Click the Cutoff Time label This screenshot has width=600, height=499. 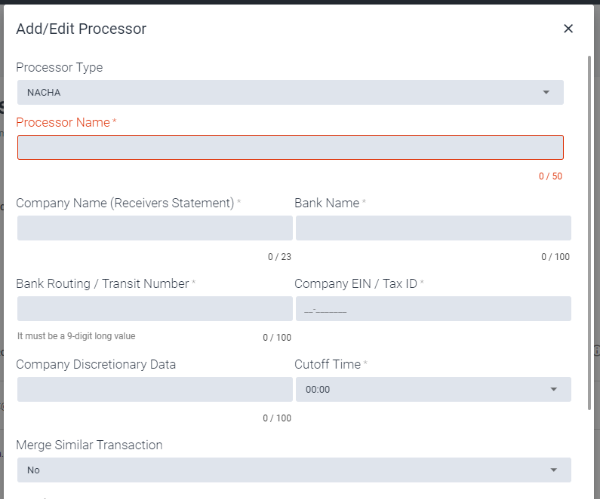[x=328, y=364]
